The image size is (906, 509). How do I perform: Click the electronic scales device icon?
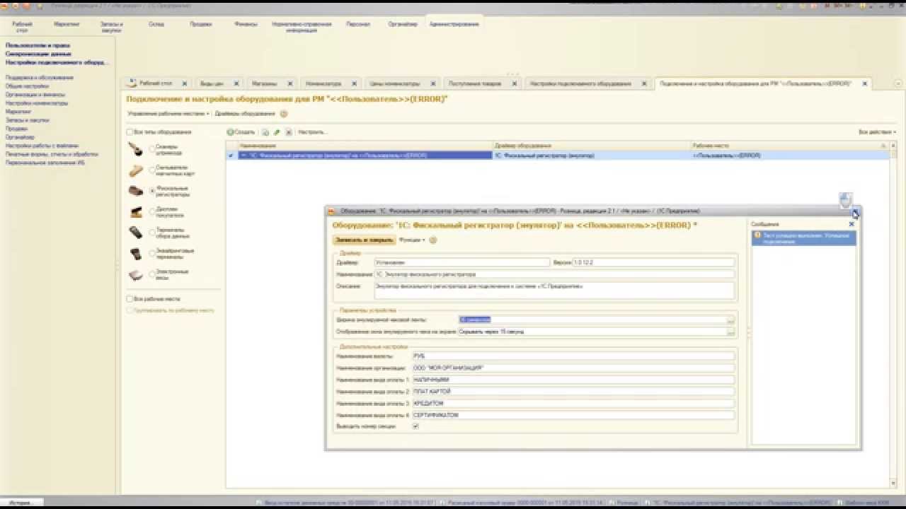tap(135, 275)
